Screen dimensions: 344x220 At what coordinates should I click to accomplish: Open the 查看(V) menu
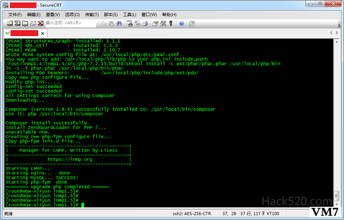[52, 15]
